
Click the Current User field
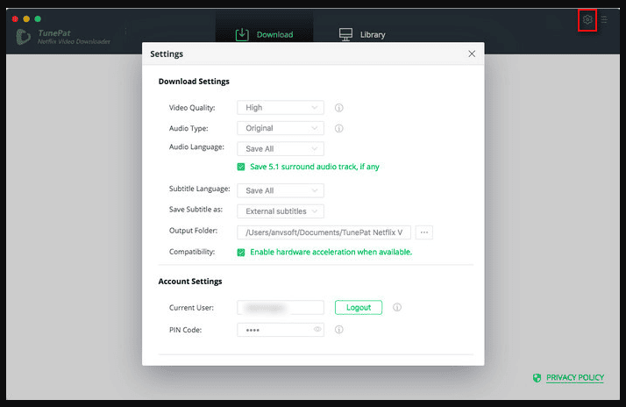281,307
